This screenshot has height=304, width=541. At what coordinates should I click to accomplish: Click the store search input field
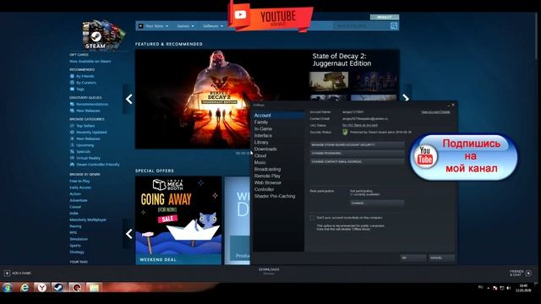[x=362, y=26]
